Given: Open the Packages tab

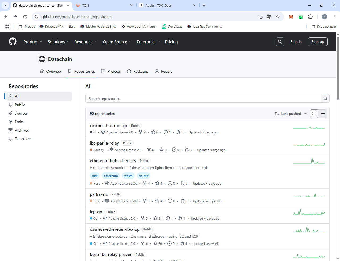Looking at the screenshot, I should tap(138, 71).
